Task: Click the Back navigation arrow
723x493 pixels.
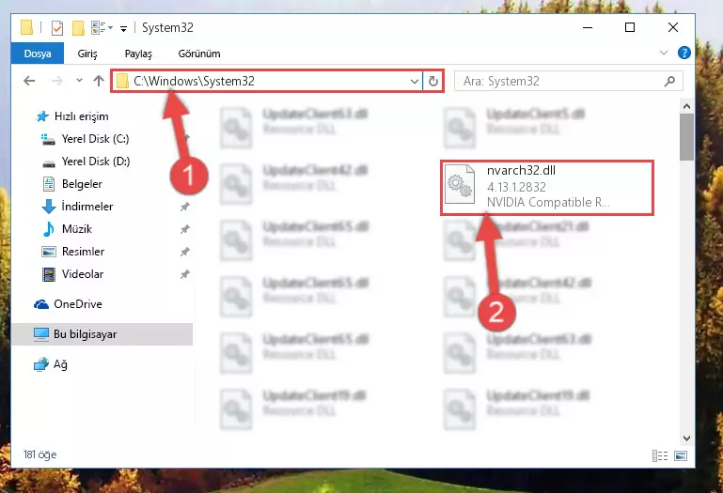Action: (29, 81)
